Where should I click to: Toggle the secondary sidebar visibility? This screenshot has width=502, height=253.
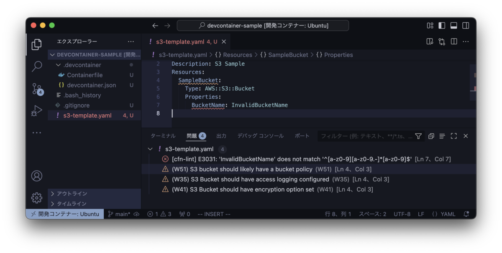tap(465, 25)
